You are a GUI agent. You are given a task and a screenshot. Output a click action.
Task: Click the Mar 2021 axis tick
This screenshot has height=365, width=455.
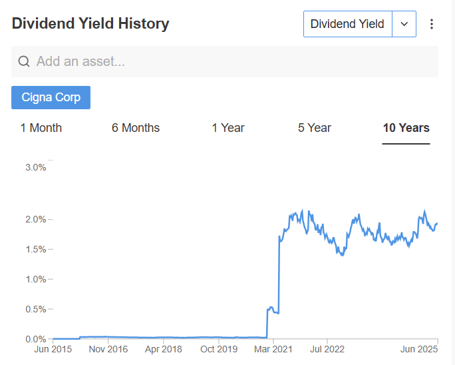point(273,349)
